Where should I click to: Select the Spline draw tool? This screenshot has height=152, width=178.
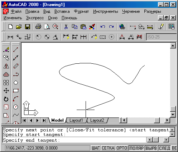(16, 115)
